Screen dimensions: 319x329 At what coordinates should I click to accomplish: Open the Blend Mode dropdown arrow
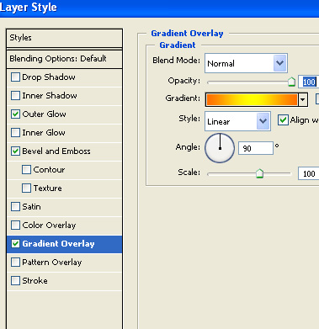[x=279, y=63]
